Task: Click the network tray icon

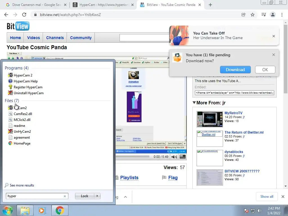Action: click(x=253, y=211)
